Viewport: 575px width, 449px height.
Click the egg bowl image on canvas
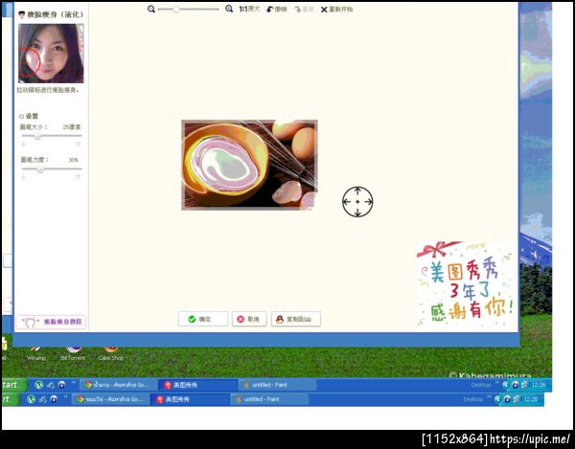(x=249, y=165)
